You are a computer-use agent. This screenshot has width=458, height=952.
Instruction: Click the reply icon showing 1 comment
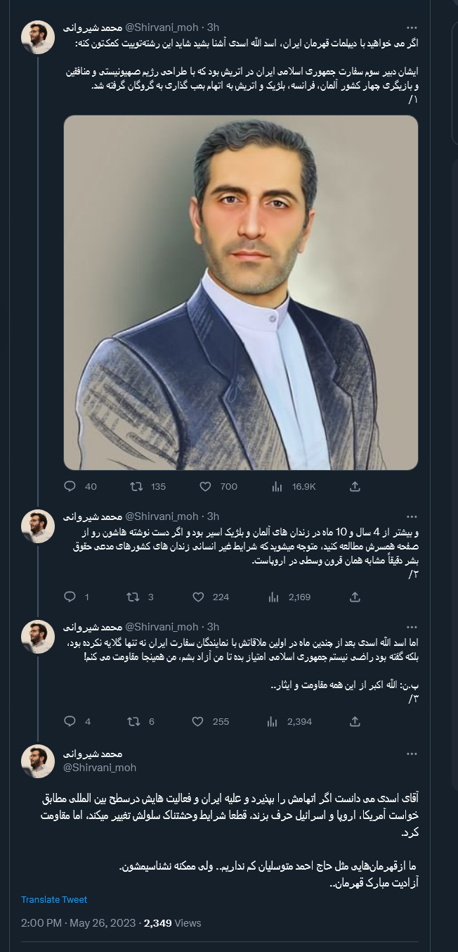click(70, 597)
